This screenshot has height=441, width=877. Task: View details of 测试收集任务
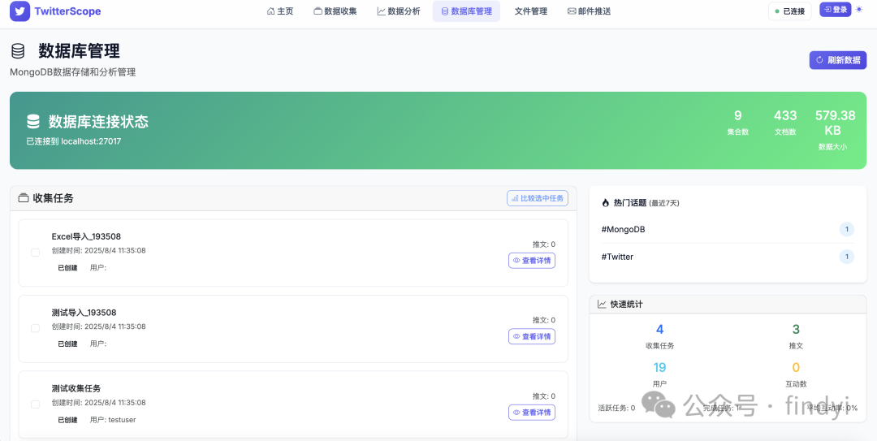532,413
